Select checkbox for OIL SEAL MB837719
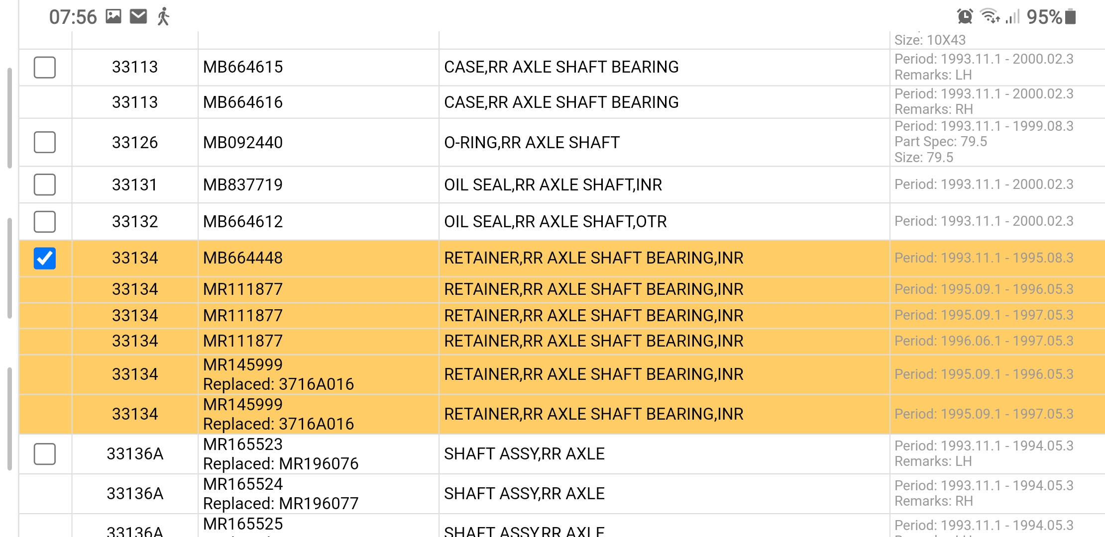 coord(45,184)
